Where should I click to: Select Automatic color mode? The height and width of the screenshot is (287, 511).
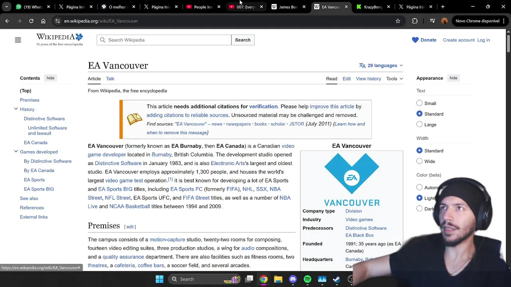pos(420,187)
